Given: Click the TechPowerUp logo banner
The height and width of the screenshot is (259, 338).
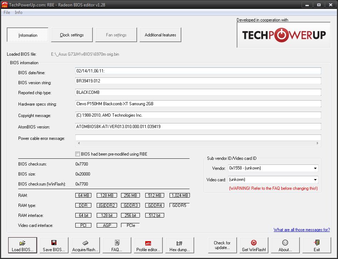Looking at the screenshot, I should tap(284, 35).
